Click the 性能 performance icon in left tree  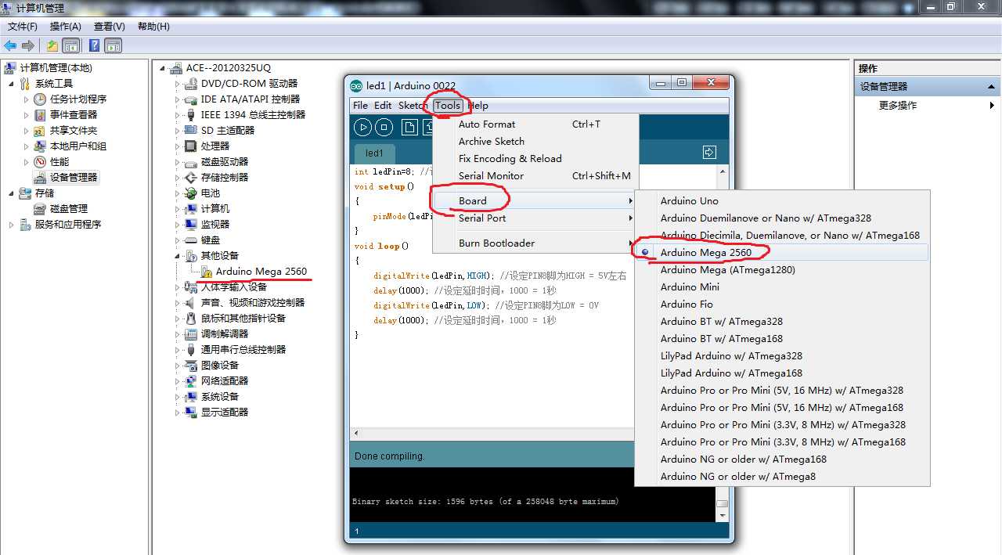coord(40,162)
